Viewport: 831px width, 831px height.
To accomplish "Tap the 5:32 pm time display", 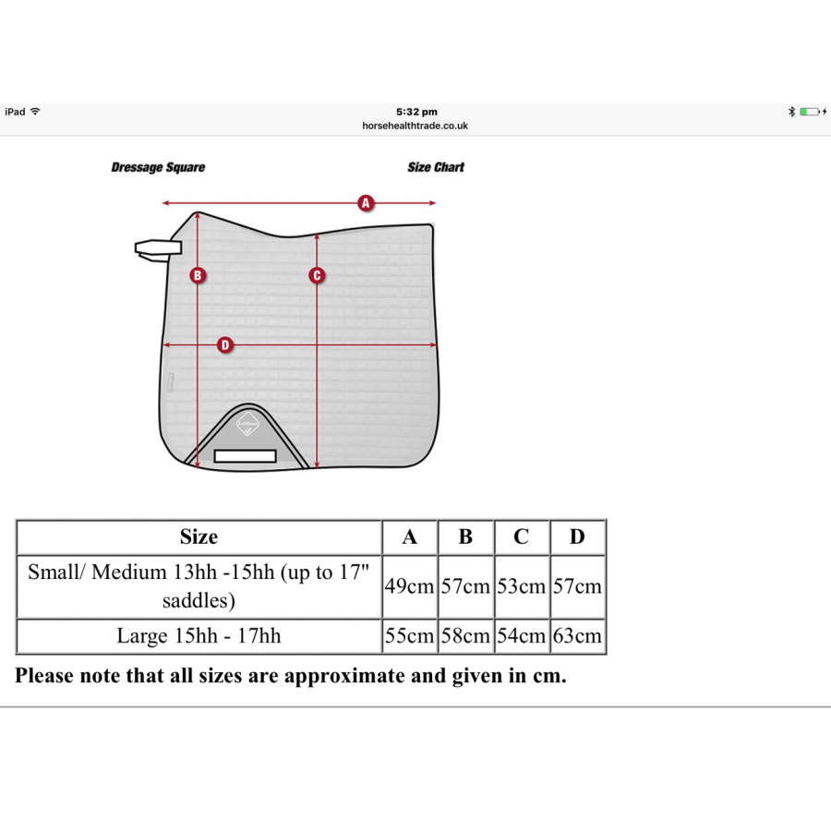I will click(415, 111).
